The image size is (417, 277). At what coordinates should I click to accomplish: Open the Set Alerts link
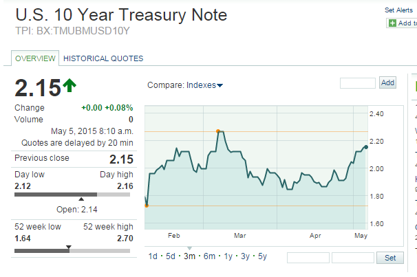point(398,10)
